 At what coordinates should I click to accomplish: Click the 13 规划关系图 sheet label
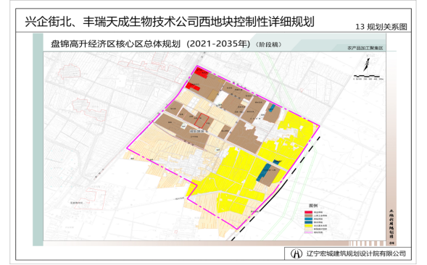click(x=381, y=27)
